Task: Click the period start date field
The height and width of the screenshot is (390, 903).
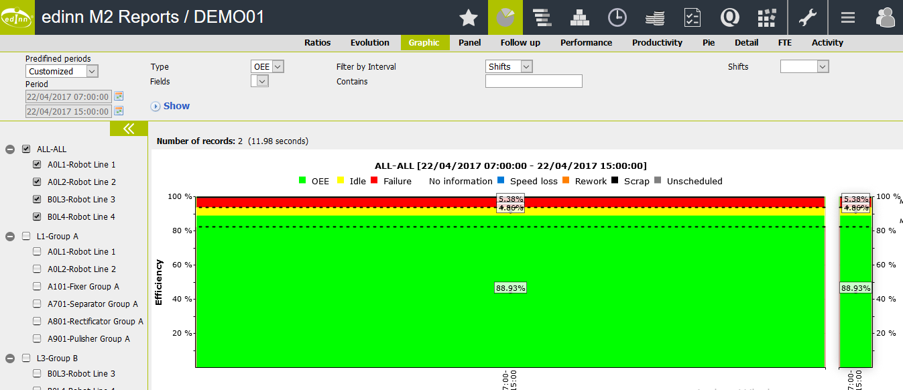Action: pyautogui.click(x=68, y=96)
